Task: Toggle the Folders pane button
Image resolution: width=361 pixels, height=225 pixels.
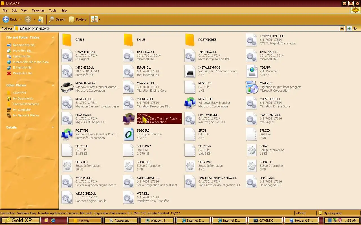Action: click(78, 19)
